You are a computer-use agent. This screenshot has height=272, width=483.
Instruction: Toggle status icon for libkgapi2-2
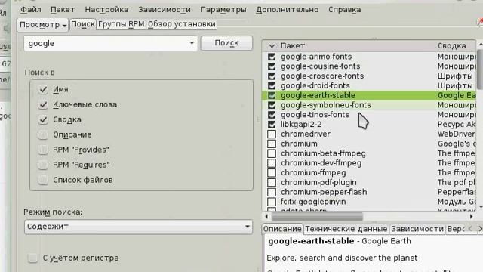coord(272,125)
